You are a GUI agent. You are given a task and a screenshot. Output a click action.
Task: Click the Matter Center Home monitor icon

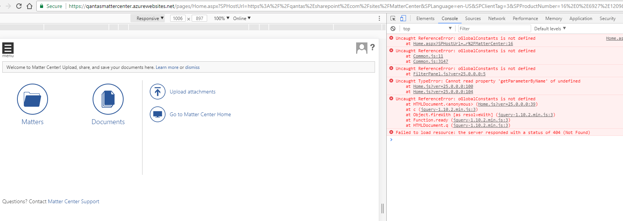point(158,114)
